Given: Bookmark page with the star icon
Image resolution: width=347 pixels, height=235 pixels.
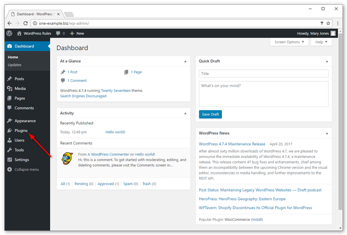Looking at the screenshot, I should pyautogui.click(x=328, y=23).
